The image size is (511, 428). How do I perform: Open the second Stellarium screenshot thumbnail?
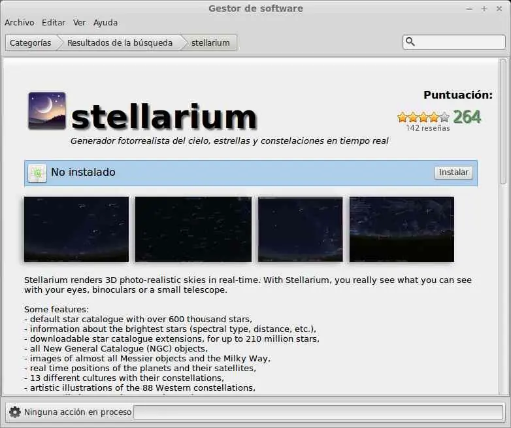193,229
